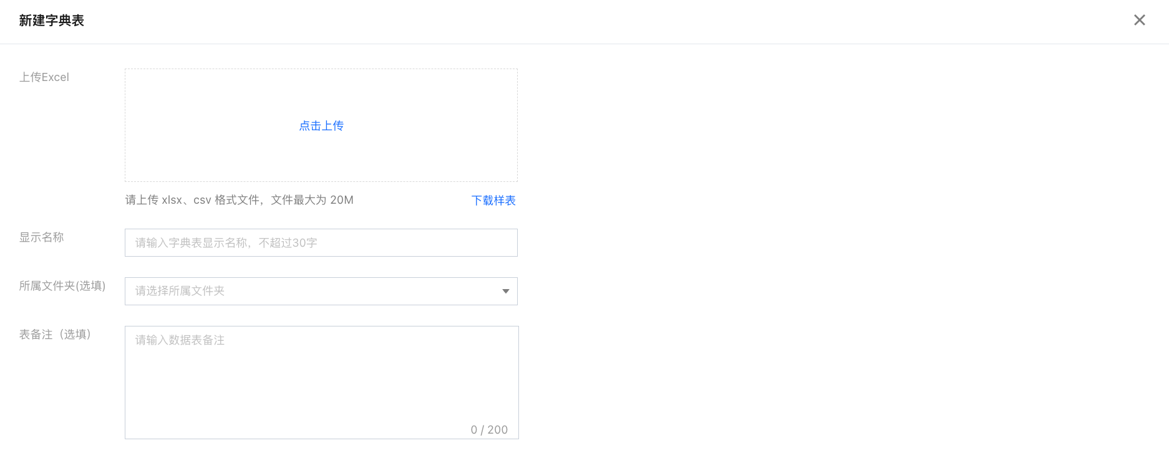Screen dimensions: 1169x476
Task: Click the 请输入字典表显示名称 placeholder text
Action: click(x=226, y=243)
